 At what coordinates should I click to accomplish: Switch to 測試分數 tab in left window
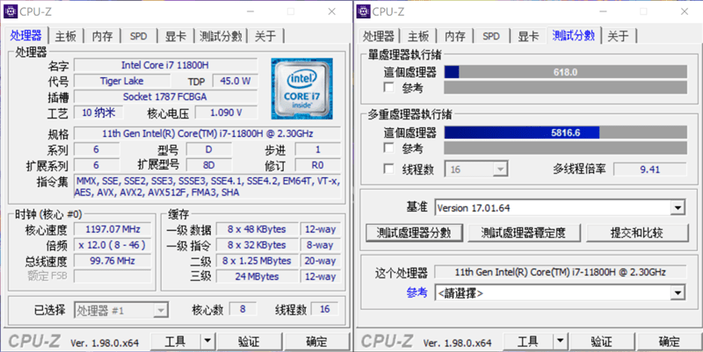[221, 36]
